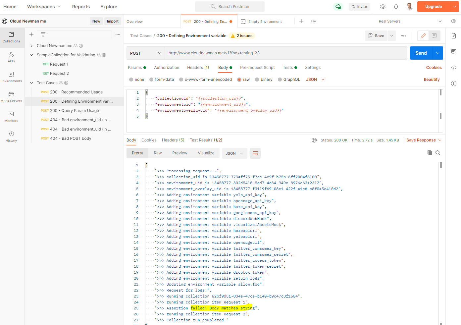Click the Import button
The image size is (461, 325).
pyautogui.click(x=113, y=21)
